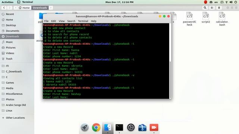This screenshot has width=239, height=134.
Task: Click the Home path button
Action: (24, 8)
